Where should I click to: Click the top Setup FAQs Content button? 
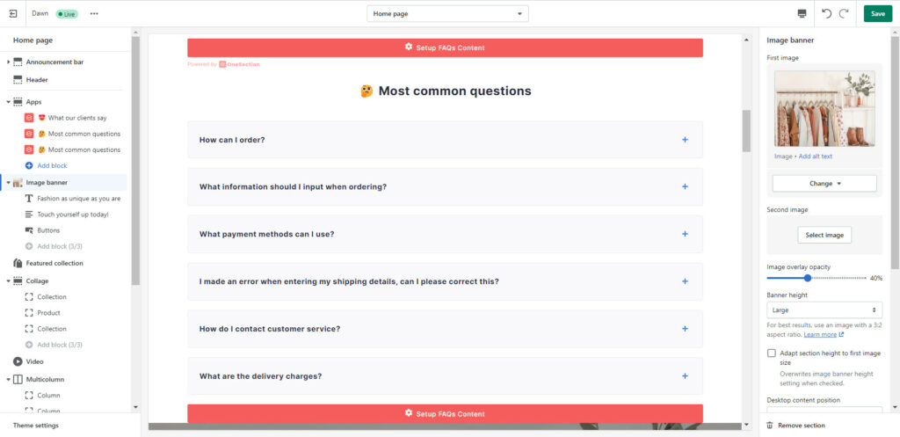[445, 47]
